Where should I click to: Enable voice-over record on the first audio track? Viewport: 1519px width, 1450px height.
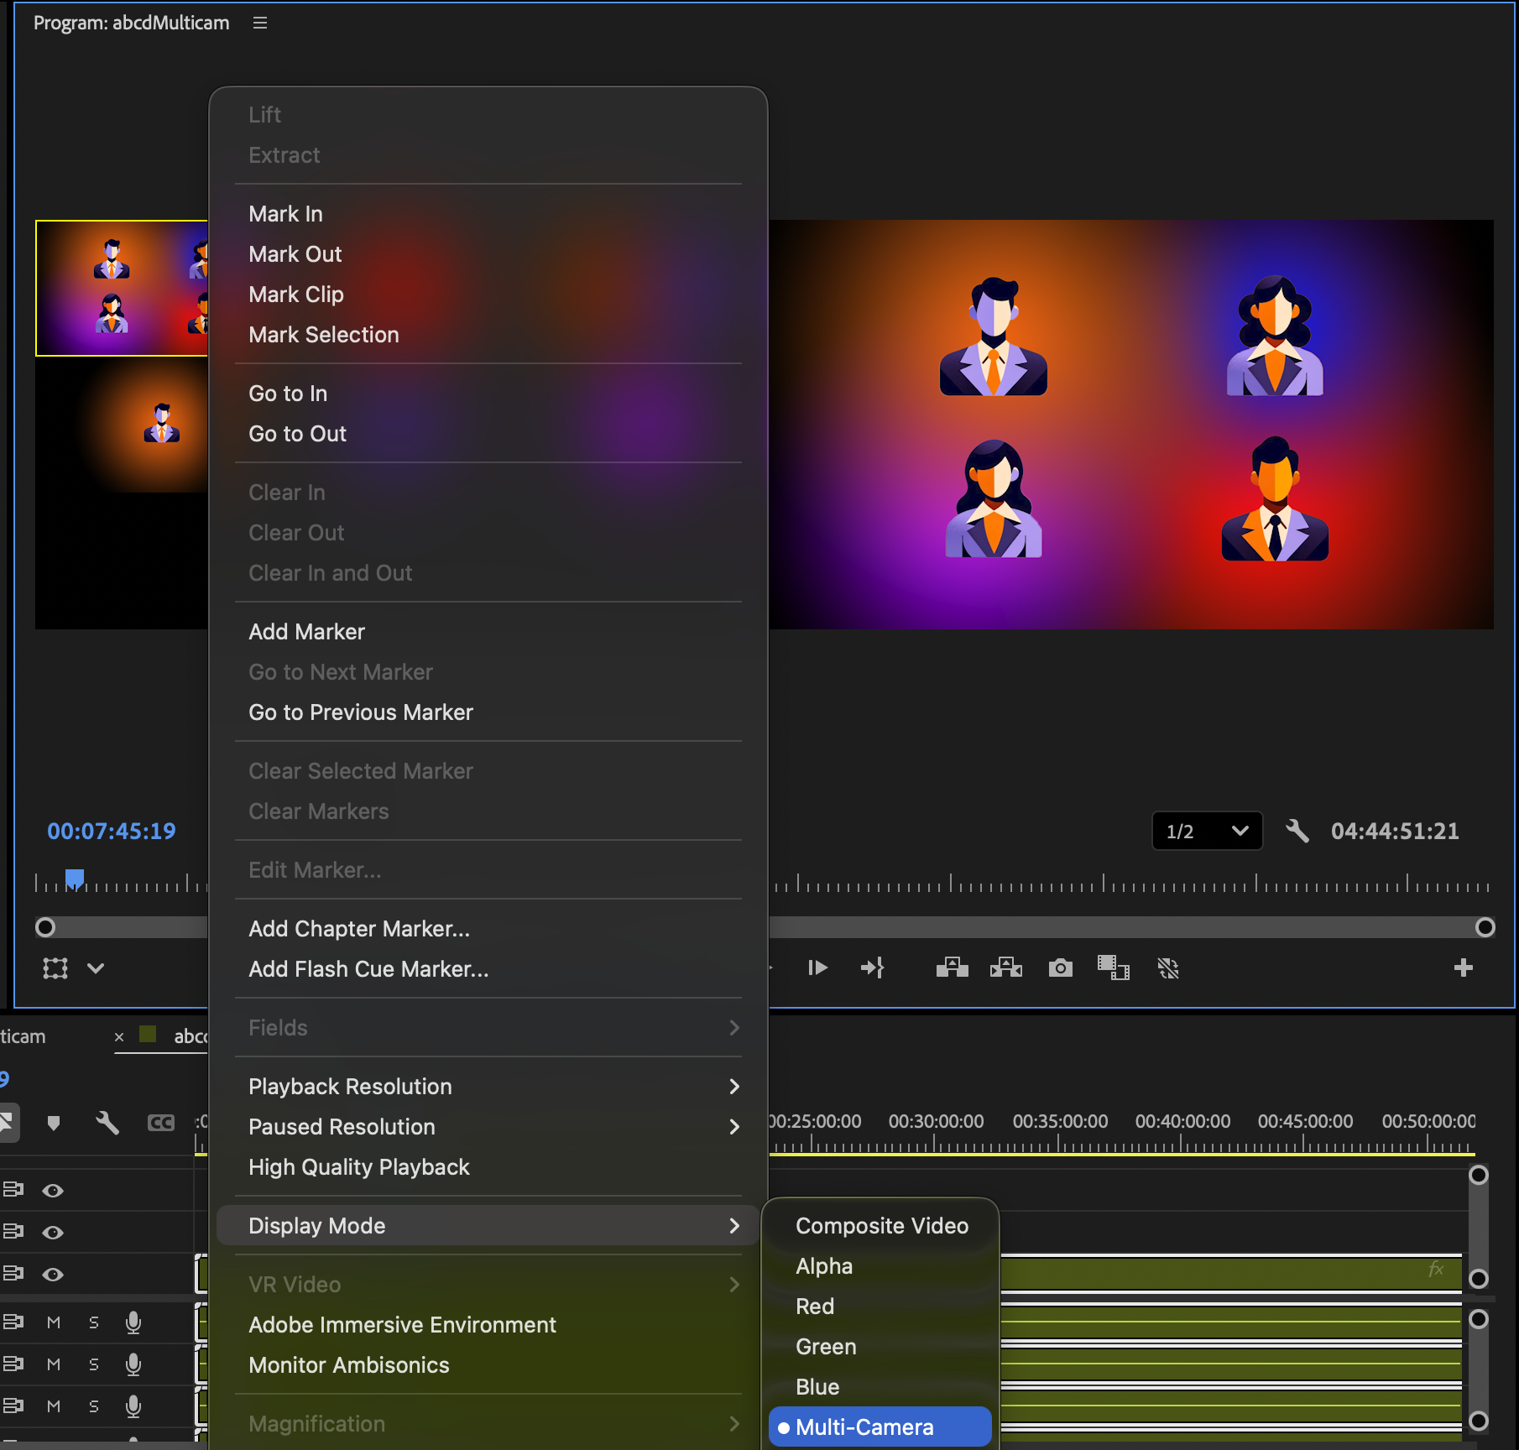tap(134, 1322)
